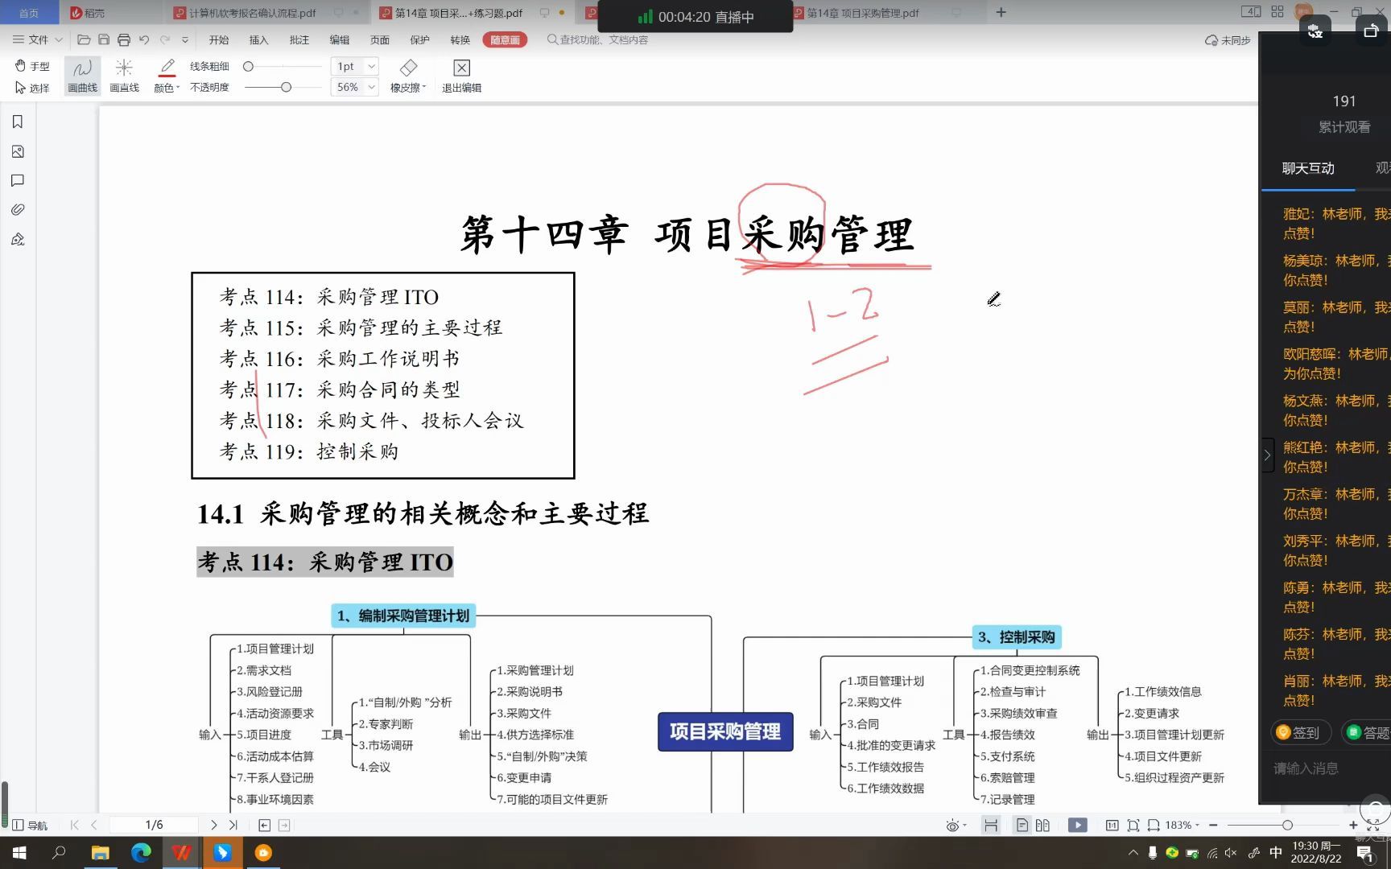This screenshot has width=1391, height=869.
Task: Activate the draw curve tool (画曲线)
Action: [x=82, y=76]
